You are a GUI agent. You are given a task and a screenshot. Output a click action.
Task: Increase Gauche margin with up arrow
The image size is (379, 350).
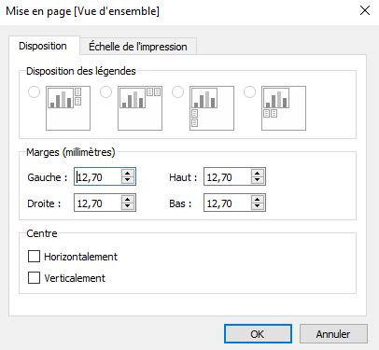[x=128, y=173]
